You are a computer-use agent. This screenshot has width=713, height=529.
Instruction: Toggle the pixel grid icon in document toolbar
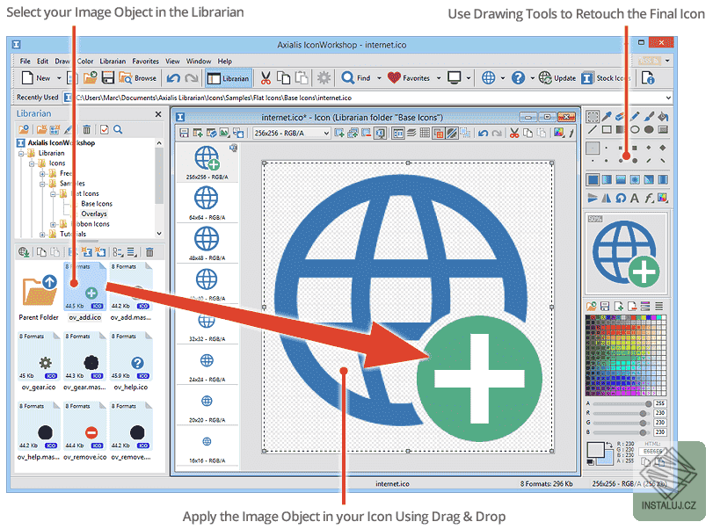[425, 133]
